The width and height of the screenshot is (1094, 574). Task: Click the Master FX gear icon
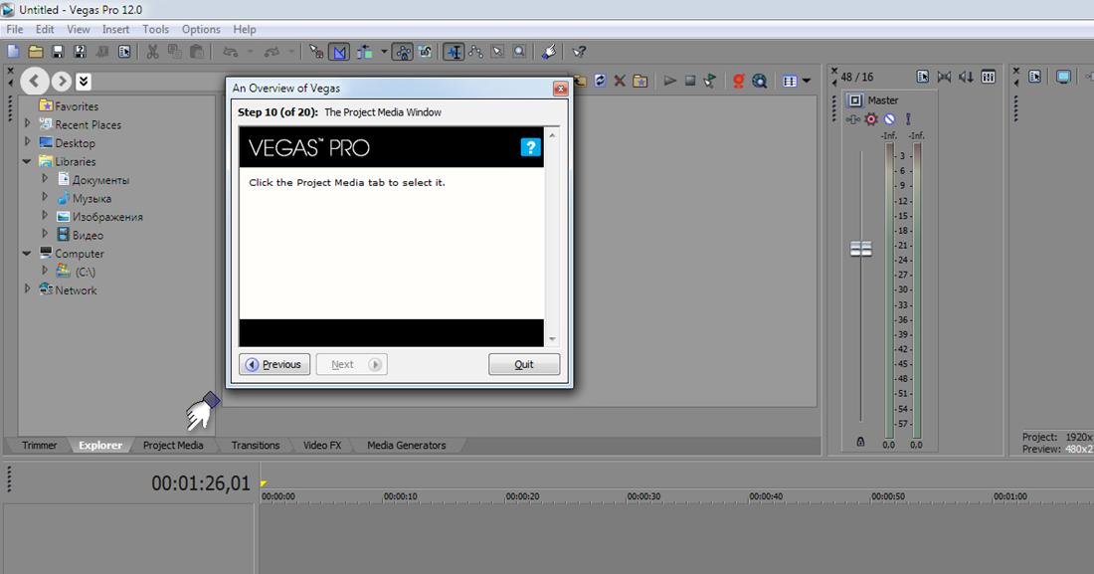[871, 119]
